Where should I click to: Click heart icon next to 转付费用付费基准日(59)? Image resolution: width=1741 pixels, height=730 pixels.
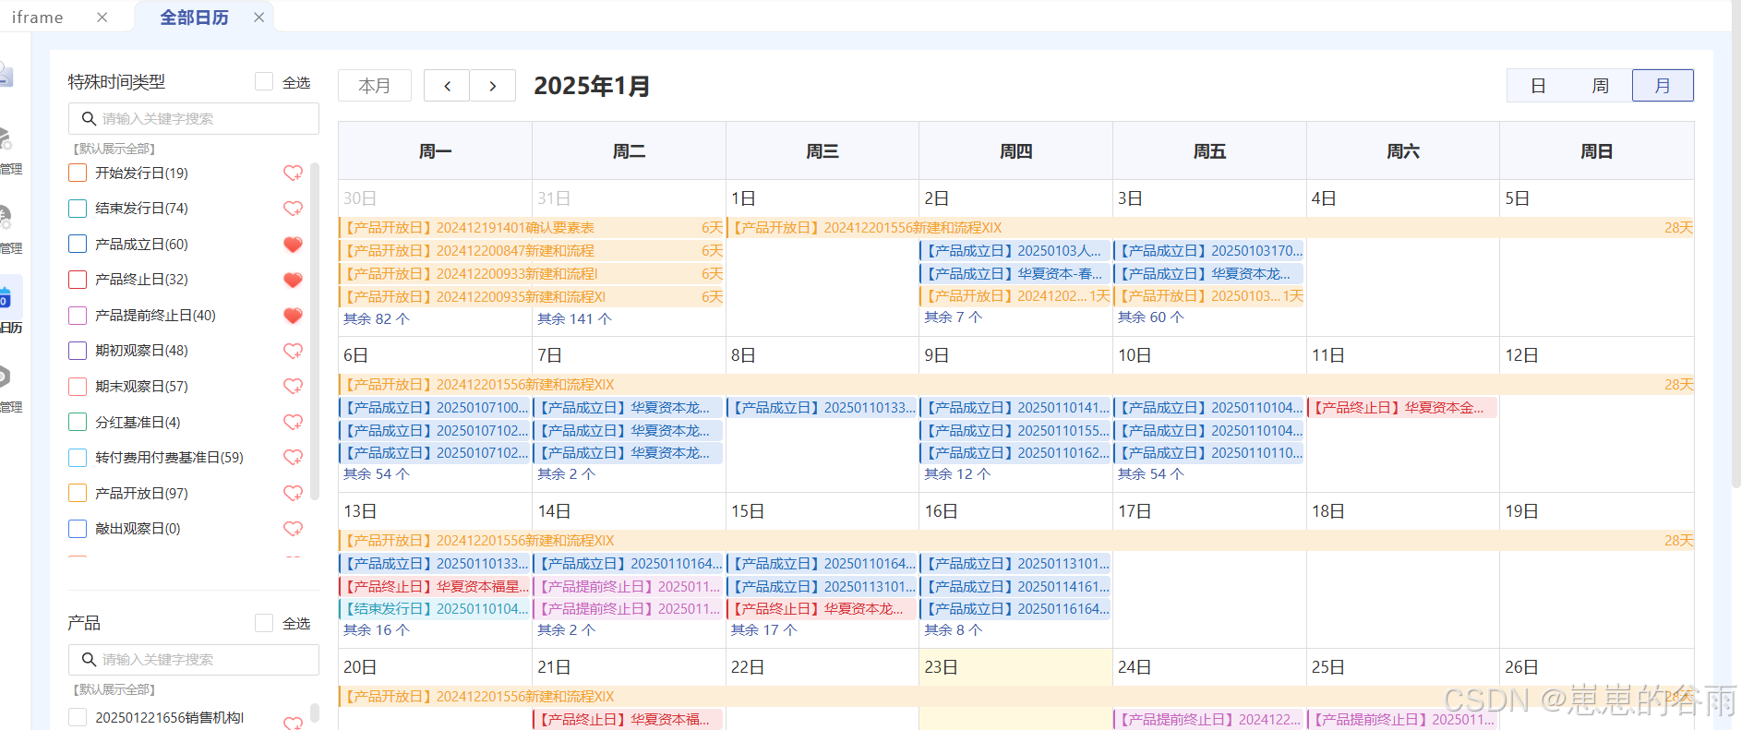[293, 458]
